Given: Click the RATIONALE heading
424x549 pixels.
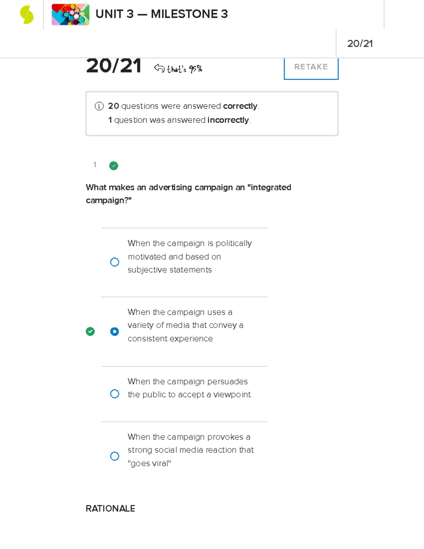Looking at the screenshot, I should [x=110, y=509].
